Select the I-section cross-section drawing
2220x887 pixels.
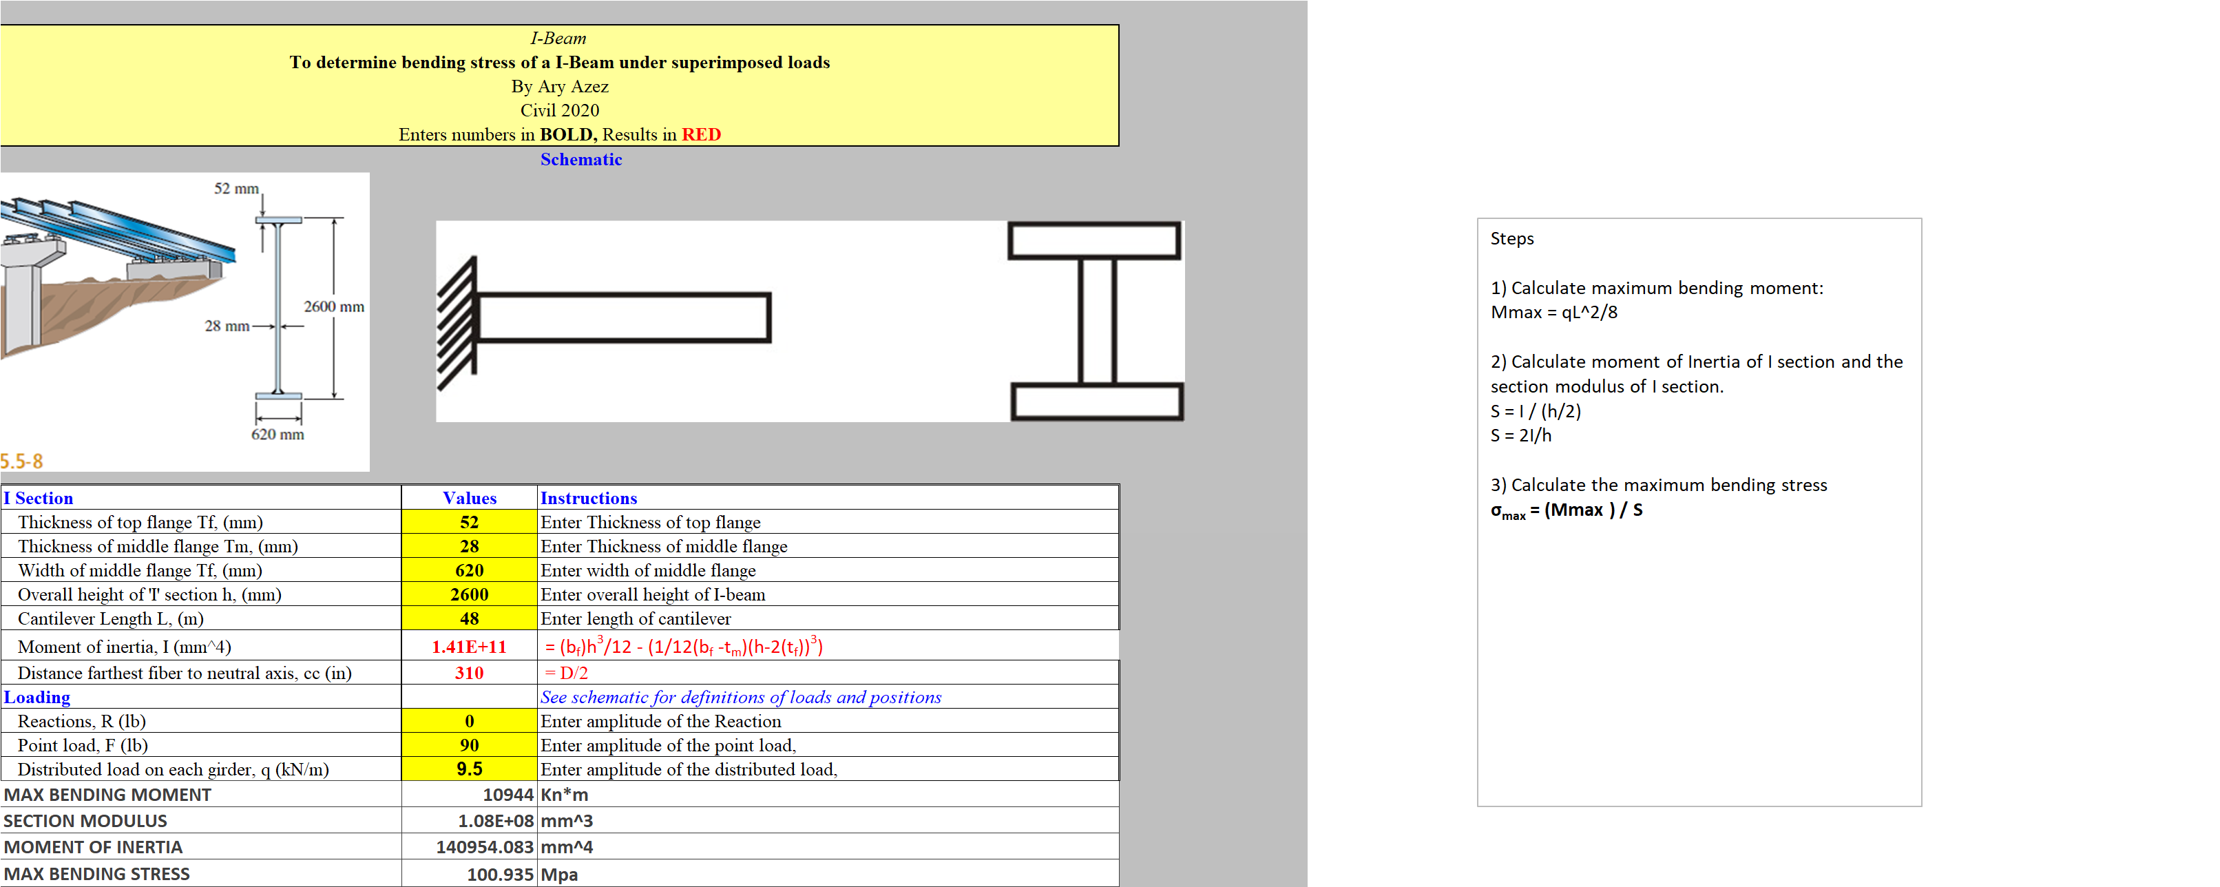coord(1096,321)
